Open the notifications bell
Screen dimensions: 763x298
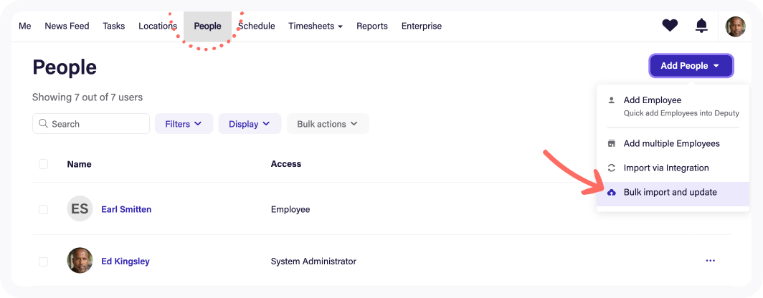701,26
